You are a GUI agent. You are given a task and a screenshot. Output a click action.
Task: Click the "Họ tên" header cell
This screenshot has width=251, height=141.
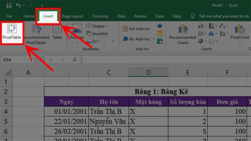pos(109,102)
